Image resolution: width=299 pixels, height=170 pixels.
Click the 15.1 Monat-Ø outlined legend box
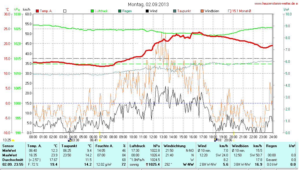pos(230,11)
